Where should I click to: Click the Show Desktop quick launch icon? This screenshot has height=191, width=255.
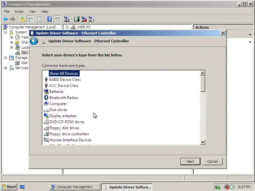(x=22, y=187)
